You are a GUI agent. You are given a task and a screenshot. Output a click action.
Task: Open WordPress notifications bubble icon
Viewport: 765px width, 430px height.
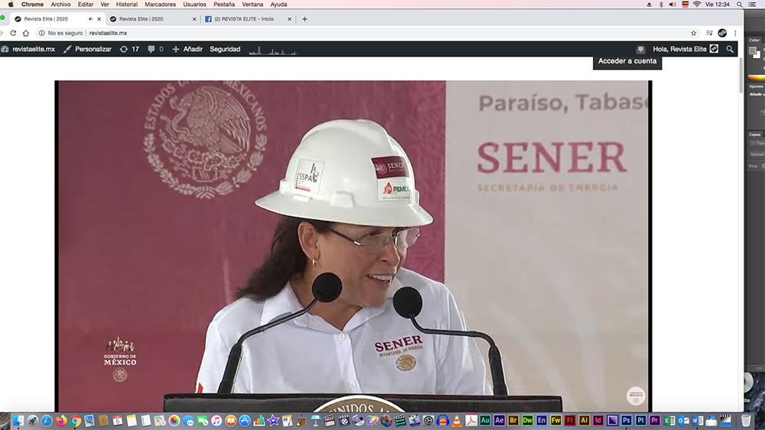640,49
